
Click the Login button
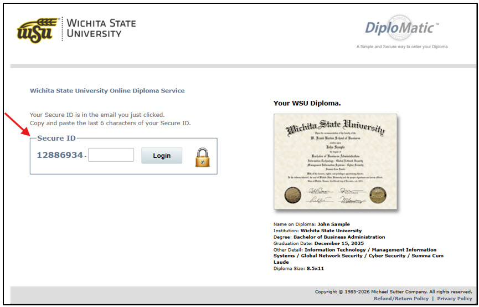pos(162,156)
